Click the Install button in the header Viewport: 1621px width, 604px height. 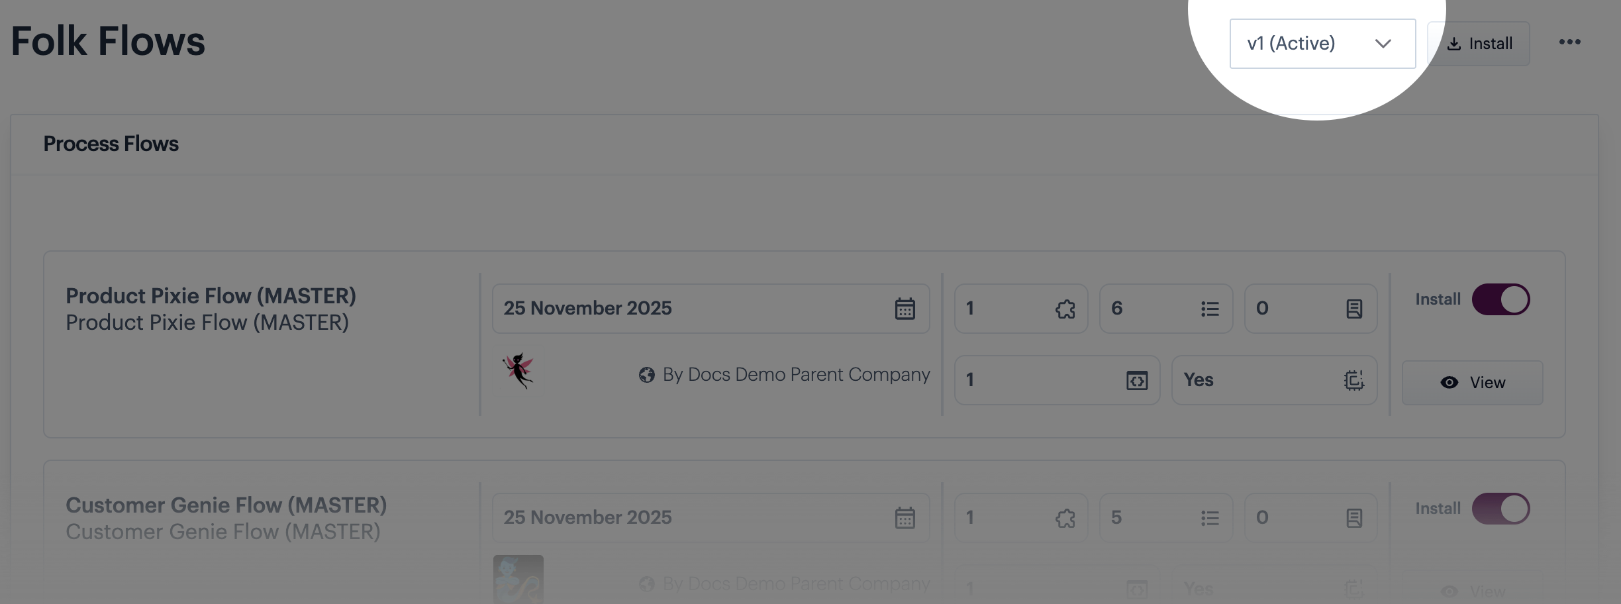coord(1479,44)
